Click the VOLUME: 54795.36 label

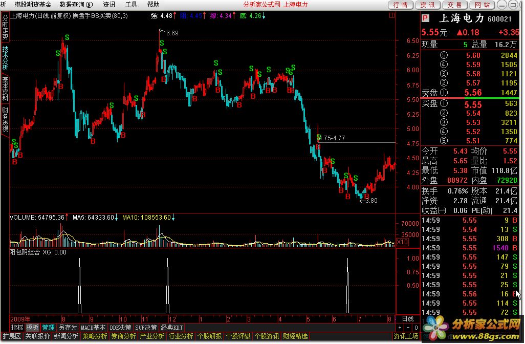point(37,218)
